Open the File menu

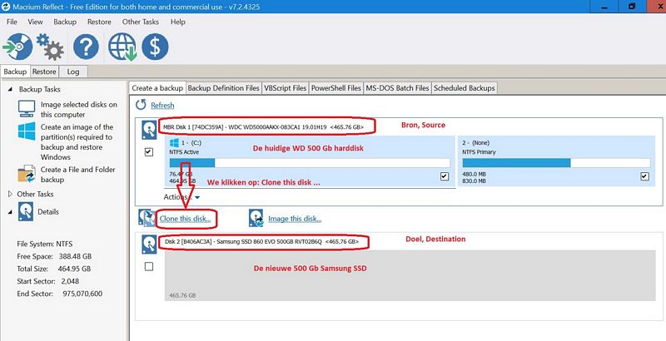[12, 22]
